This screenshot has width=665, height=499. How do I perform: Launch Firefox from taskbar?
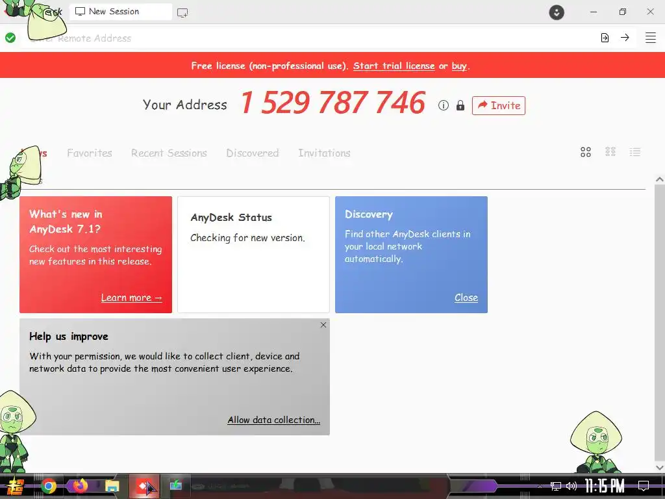click(80, 486)
